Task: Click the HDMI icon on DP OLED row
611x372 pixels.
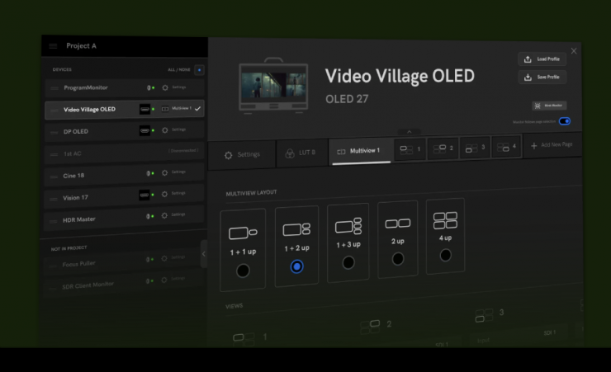Action: [x=145, y=130]
